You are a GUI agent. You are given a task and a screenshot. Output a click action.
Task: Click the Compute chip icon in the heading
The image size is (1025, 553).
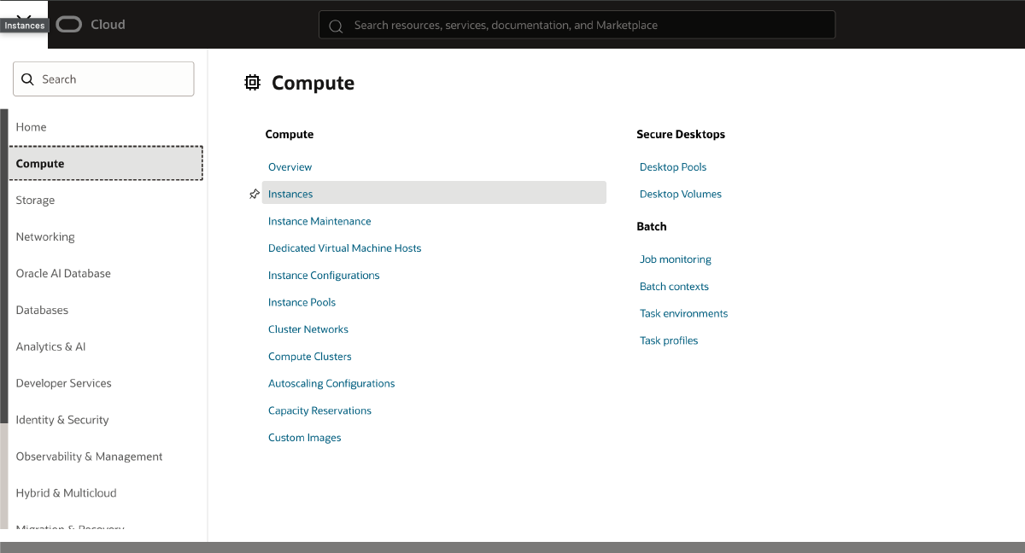[x=252, y=83]
